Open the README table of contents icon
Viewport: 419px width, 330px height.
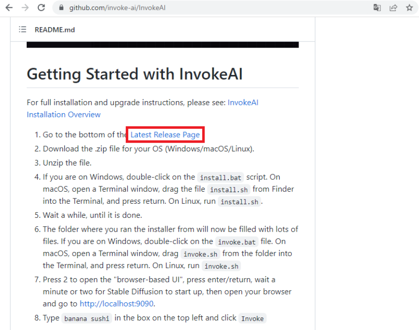[x=22, y=30]
